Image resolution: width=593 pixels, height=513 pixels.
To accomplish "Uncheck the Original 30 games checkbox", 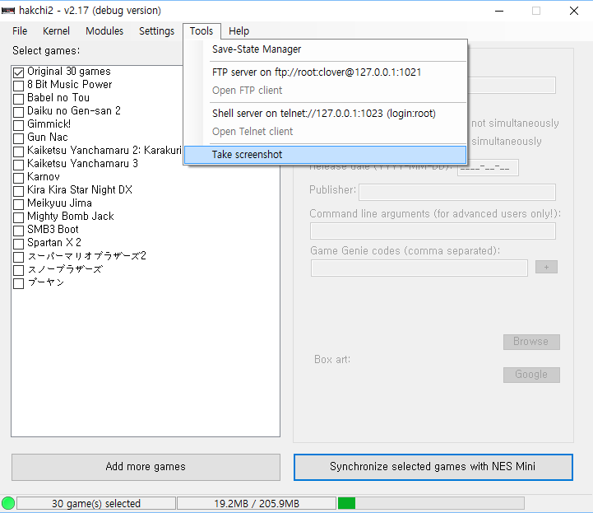I will tap(19, 72).
